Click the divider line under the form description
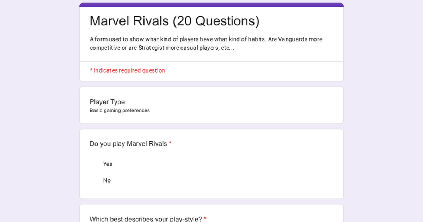423x222 pixels. click(x=211, y=62)
